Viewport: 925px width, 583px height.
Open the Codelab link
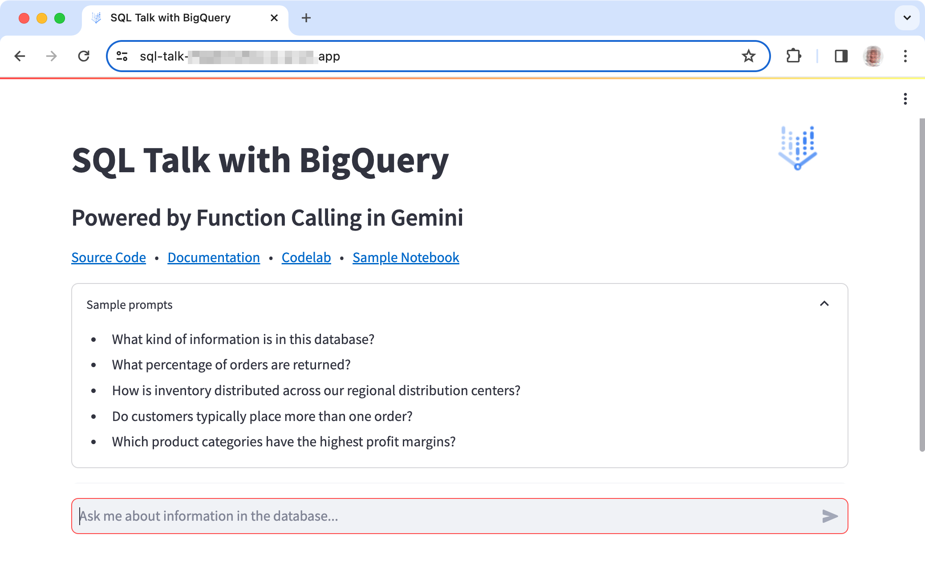click(x=306, y=257)
